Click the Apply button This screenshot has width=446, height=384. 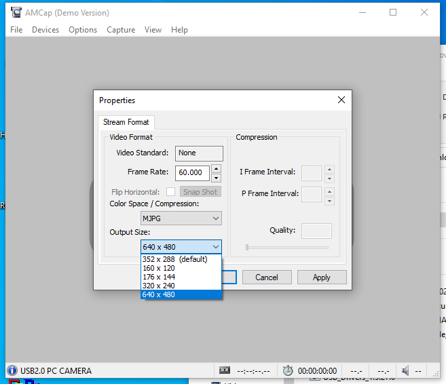[322, 277]
